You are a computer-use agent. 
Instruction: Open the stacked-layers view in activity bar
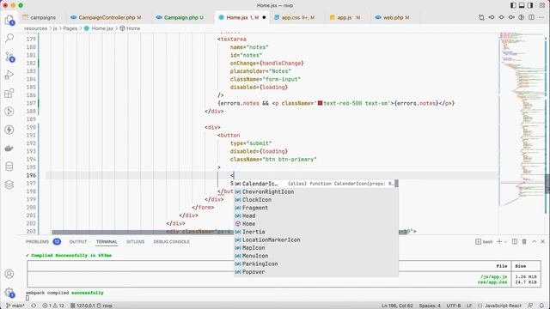pos(9,185)
